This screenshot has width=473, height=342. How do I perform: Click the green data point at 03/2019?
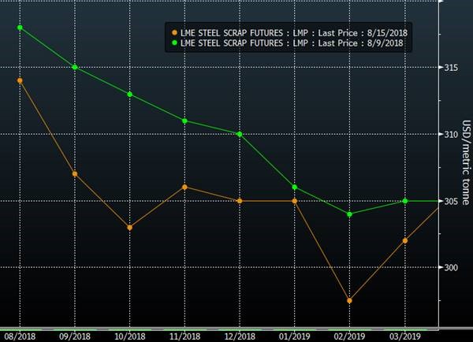tap(405, 201)
